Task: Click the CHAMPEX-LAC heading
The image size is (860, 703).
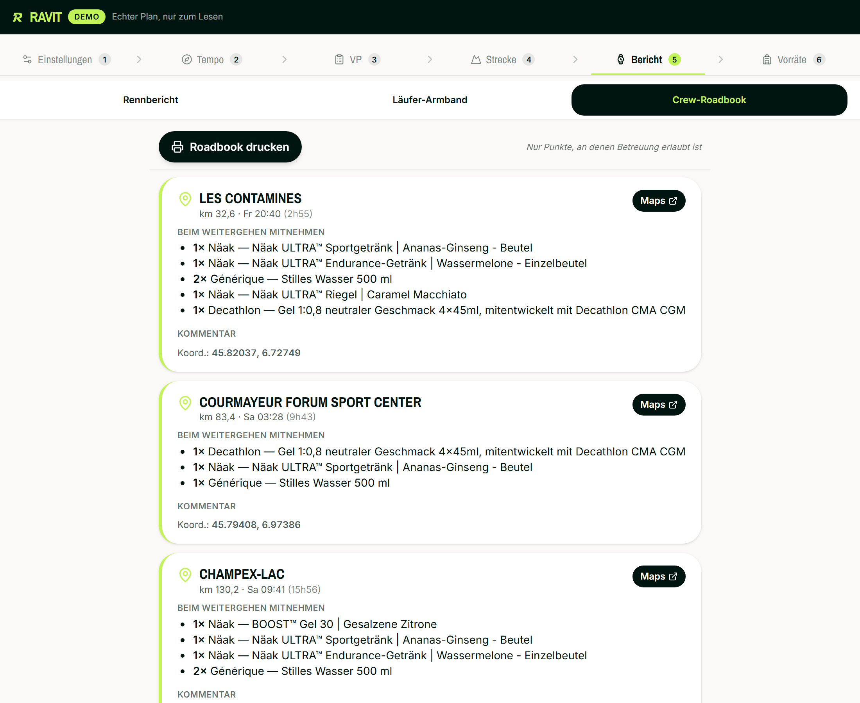Action: point(242,574)
